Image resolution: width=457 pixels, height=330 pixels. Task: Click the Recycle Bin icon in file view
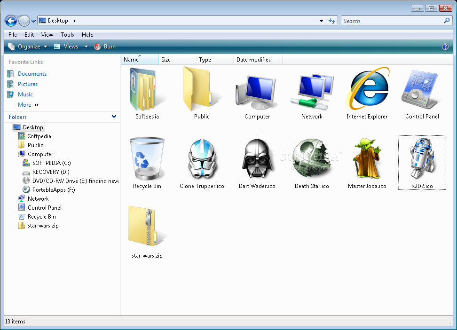147,159
